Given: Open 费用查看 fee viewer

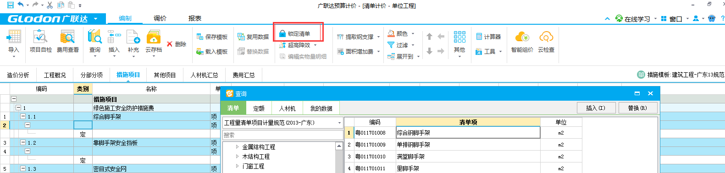Looking at the screenshot, I should (68, 42).
